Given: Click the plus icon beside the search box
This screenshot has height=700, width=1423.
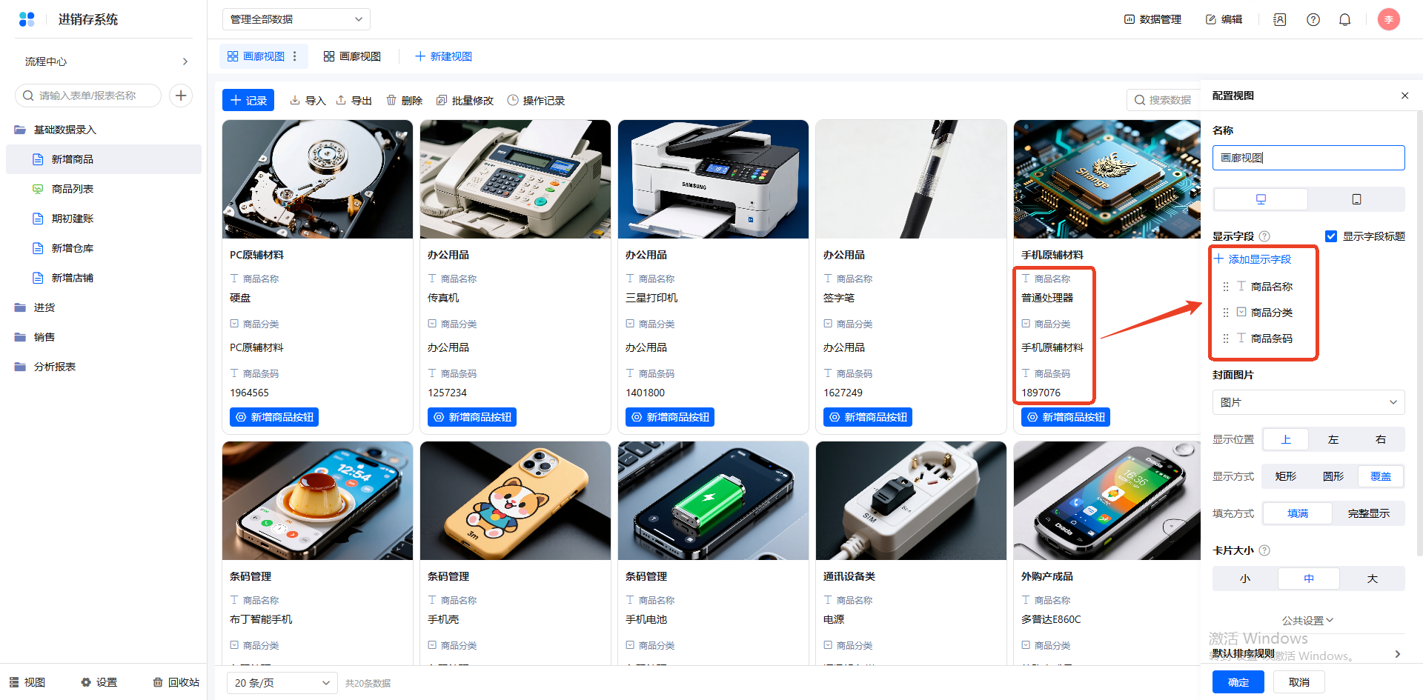Looking at the screenshot, I should click(181, 96).
